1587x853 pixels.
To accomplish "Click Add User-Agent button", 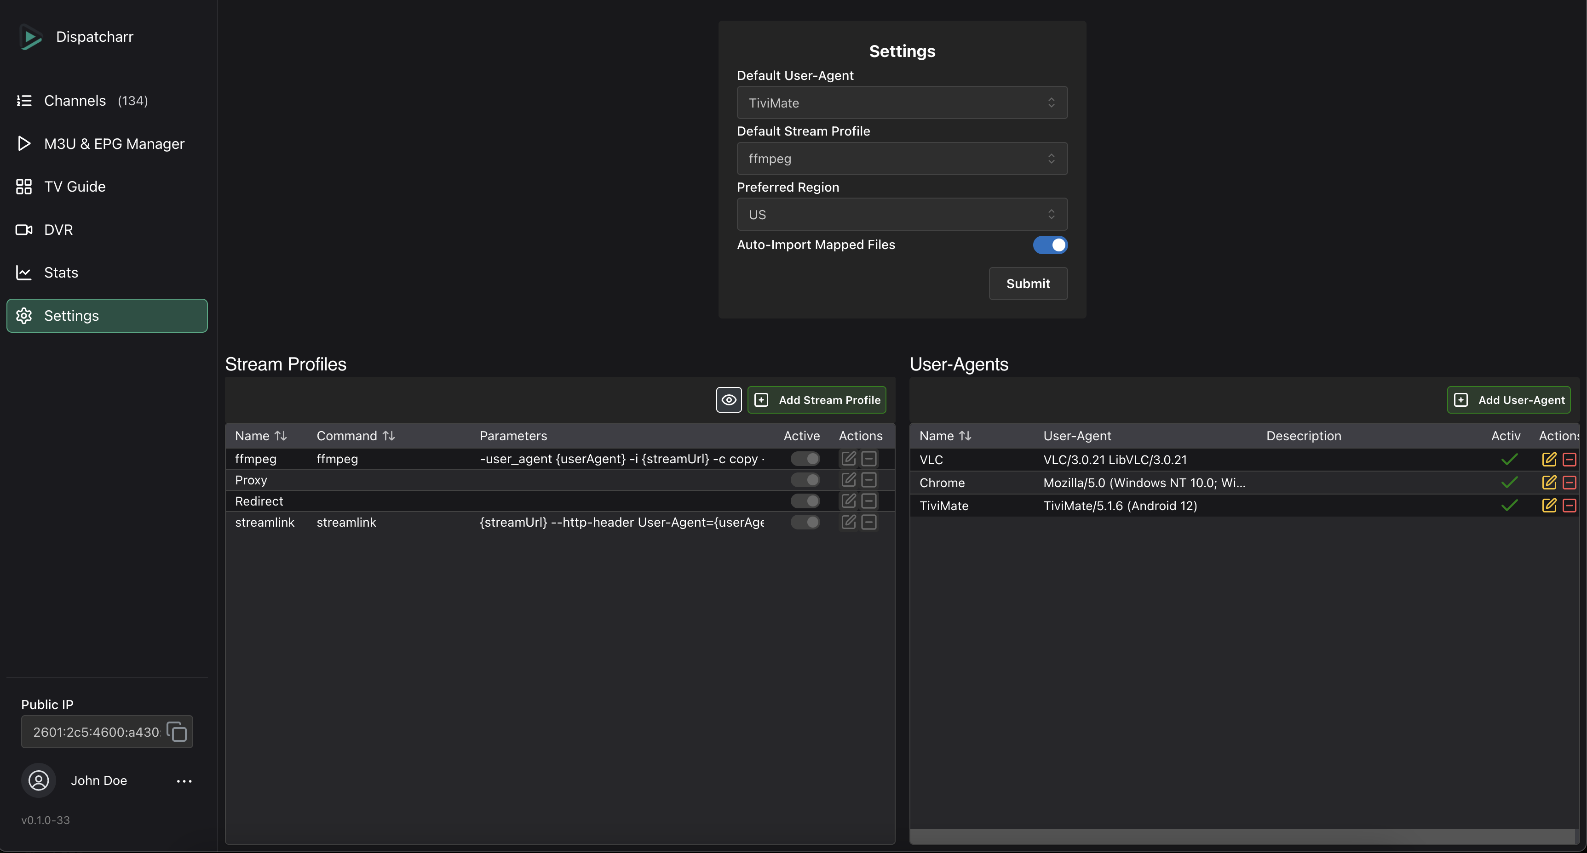I will (1508, 400).
